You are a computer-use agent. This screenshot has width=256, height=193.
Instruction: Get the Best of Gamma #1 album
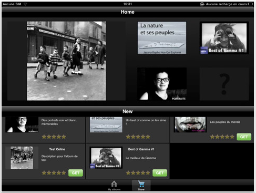160,173
